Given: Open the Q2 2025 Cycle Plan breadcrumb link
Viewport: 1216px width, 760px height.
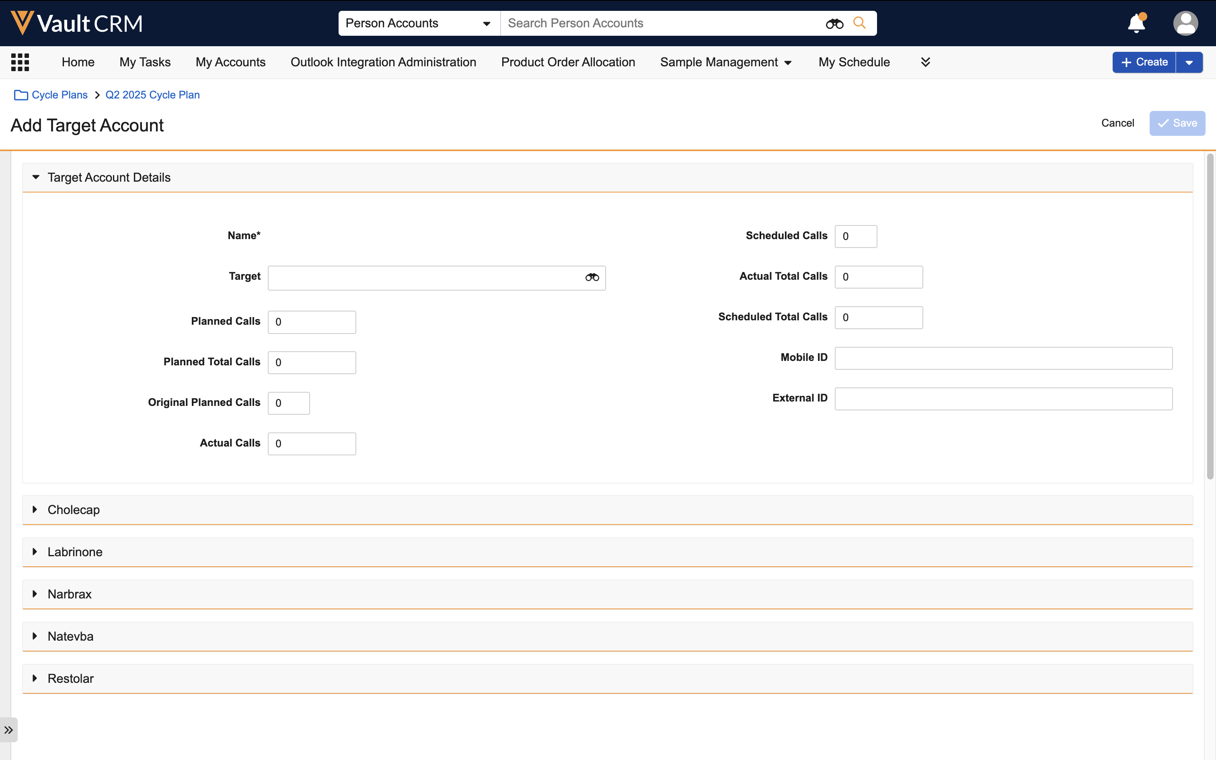Looking at the screenshot, I should pyautogui.click(x=152, y=95).
